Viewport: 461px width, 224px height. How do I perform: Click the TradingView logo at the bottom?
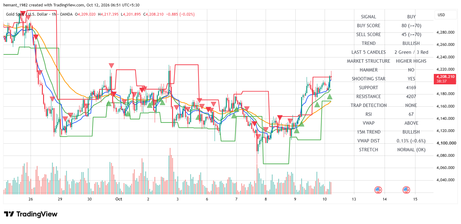[31, 214]
